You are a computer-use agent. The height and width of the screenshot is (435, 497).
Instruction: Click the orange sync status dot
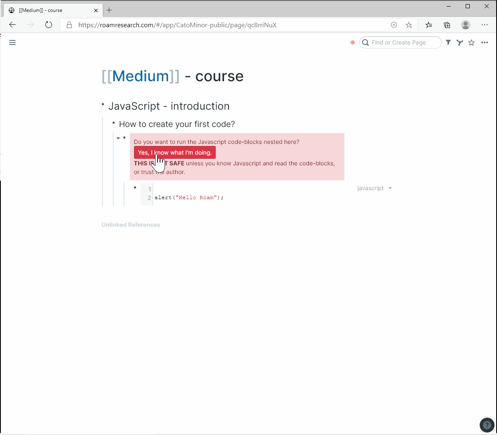[x=353, y=42]
